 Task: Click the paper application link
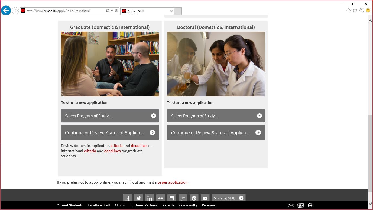(x=172, y=182)
